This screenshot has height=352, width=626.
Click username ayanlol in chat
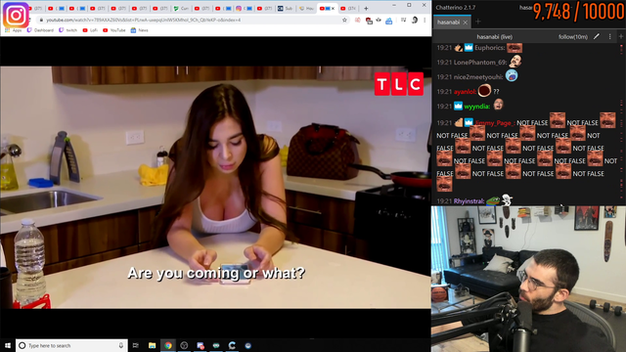466,92
